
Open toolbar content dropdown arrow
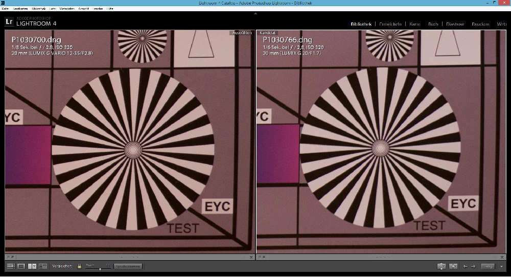502,266
